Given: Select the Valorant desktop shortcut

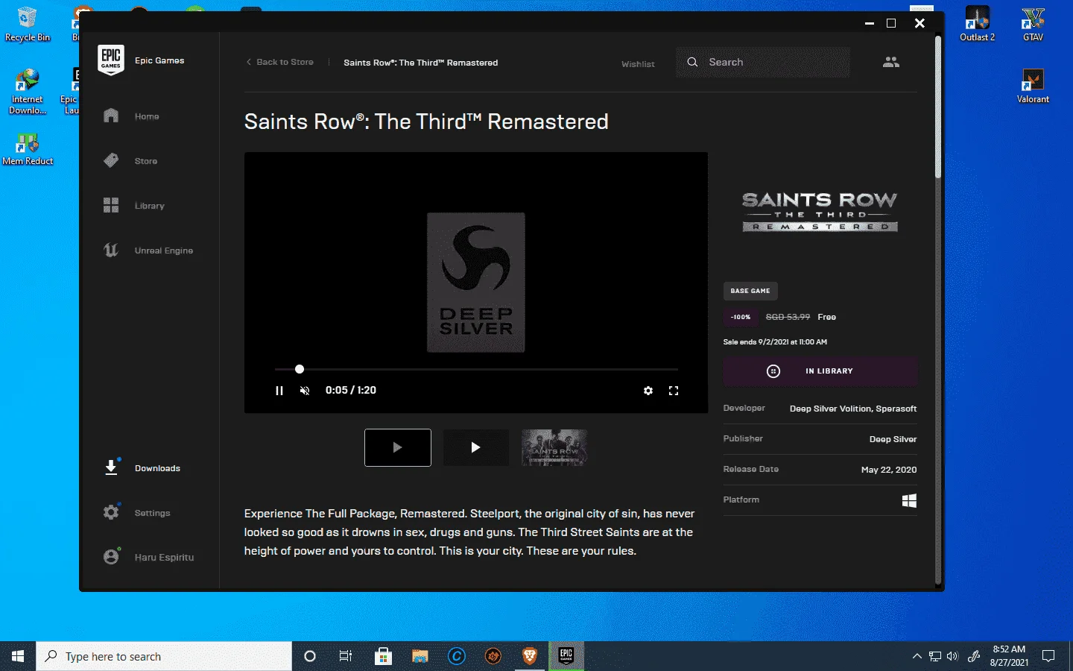Looking at the screenshot, I should pyautogui.click(x=1033, y=86).
